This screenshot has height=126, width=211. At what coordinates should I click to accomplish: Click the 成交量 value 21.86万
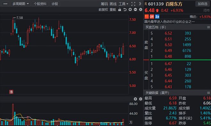(x=170, y=108)
